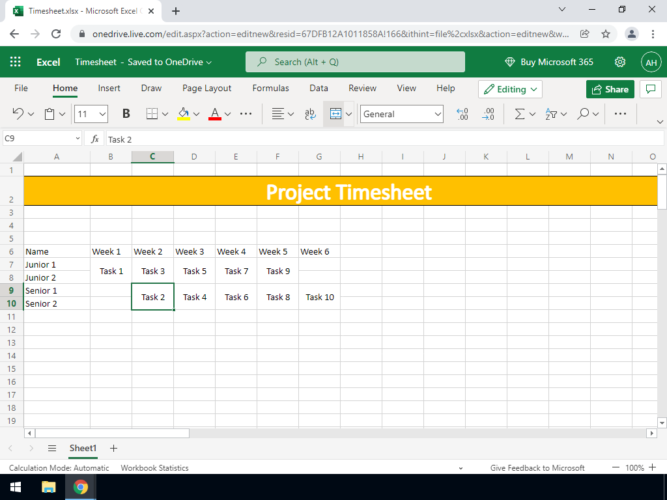The width and height of the screenshot is (667, 500).
Task: Click the AutoSum sigma icon
Action: pos(520,113)
